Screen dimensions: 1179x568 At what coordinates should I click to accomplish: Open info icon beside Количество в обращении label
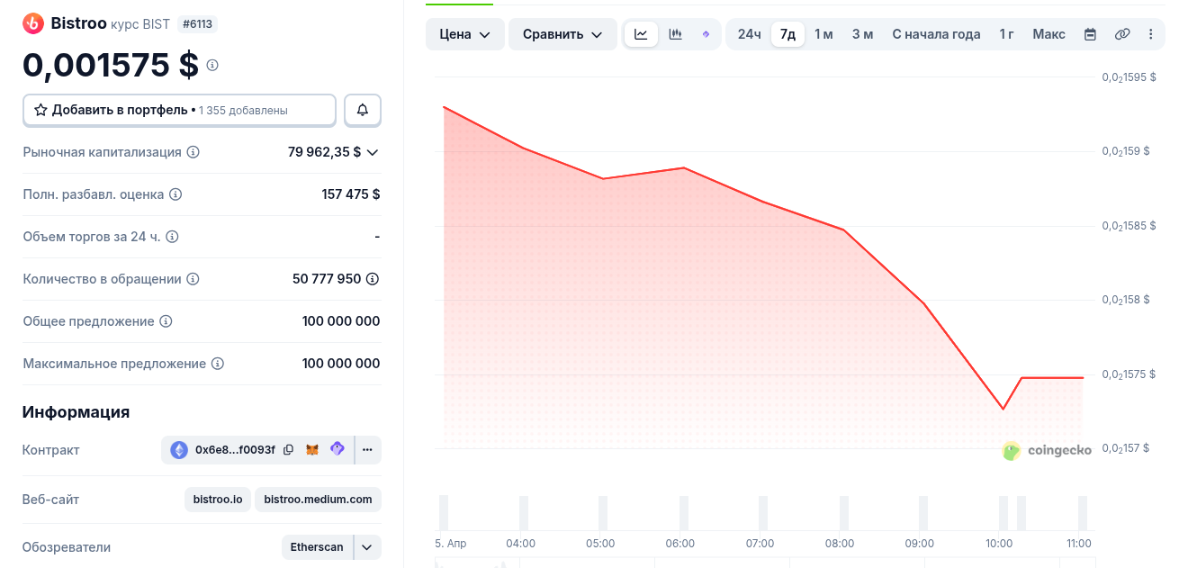pos(193,279)
